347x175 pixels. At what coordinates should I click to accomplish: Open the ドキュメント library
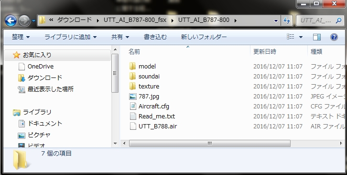coord(45,124)
